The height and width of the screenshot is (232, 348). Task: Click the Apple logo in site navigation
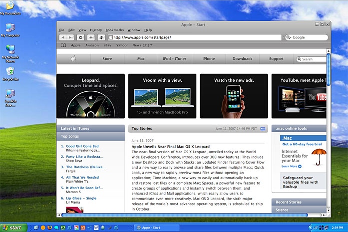click(x=73, y=59)
